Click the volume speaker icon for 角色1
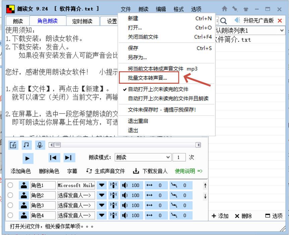 point(125,185)
